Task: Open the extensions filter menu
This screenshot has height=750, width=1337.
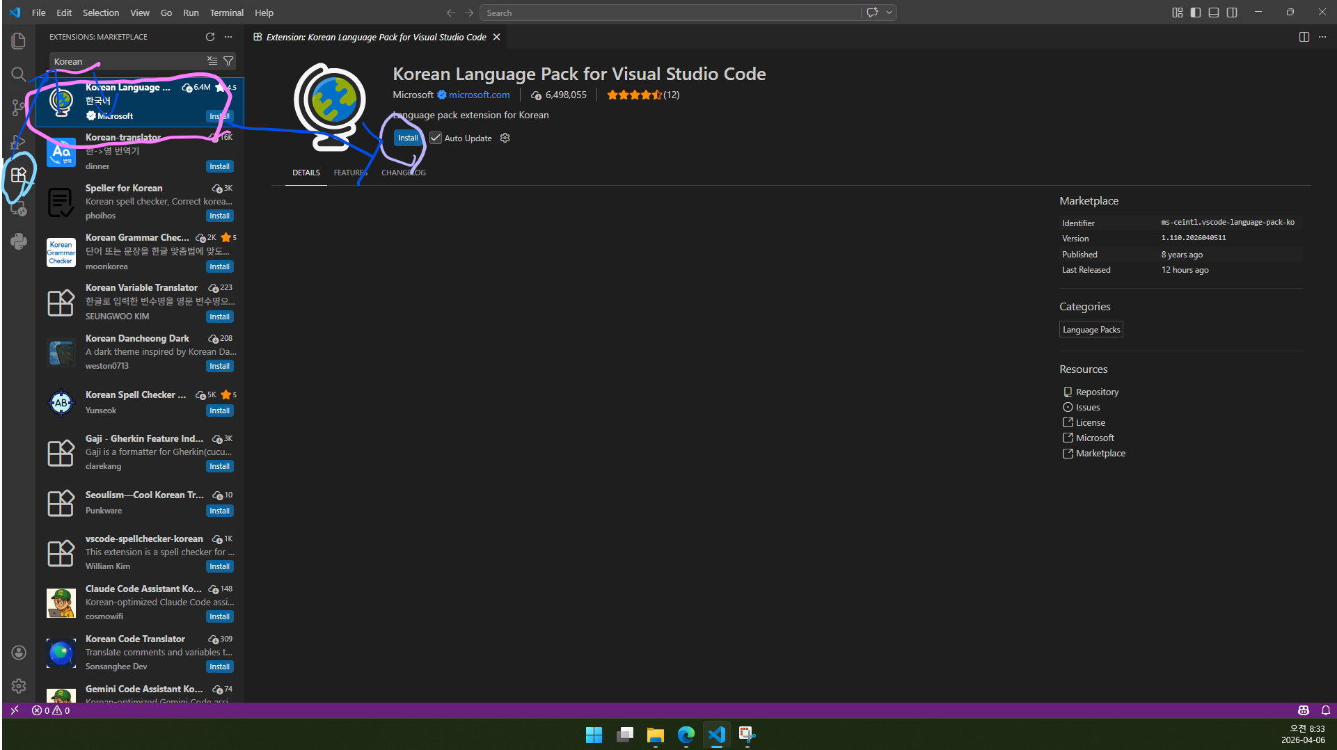Action: point(228,61)
